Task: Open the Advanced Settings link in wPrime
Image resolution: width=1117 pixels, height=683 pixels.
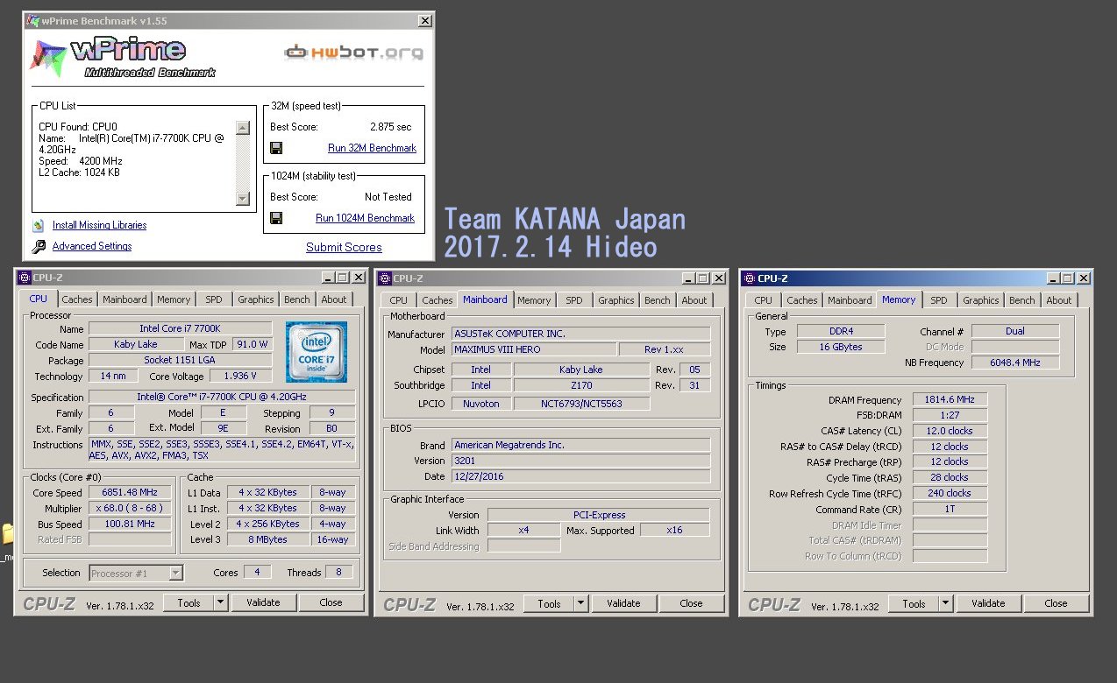Action: point(92,246)
